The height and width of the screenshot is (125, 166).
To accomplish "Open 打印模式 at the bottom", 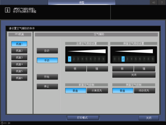I will 83,118.
